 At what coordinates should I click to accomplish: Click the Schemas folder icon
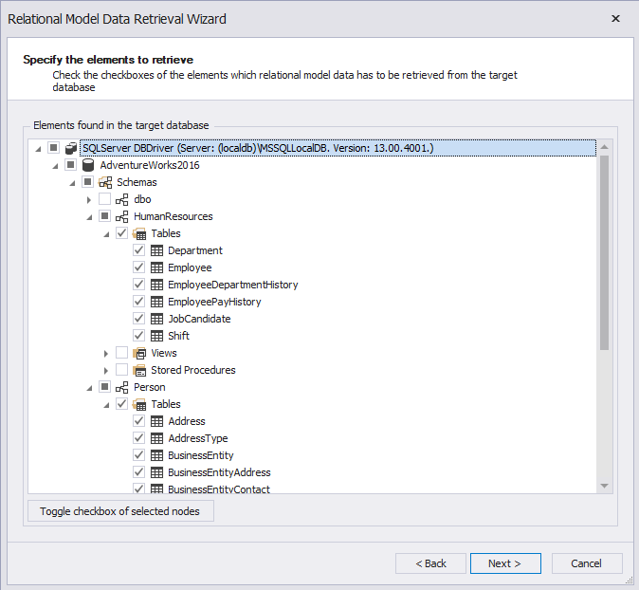click(105, 182)
